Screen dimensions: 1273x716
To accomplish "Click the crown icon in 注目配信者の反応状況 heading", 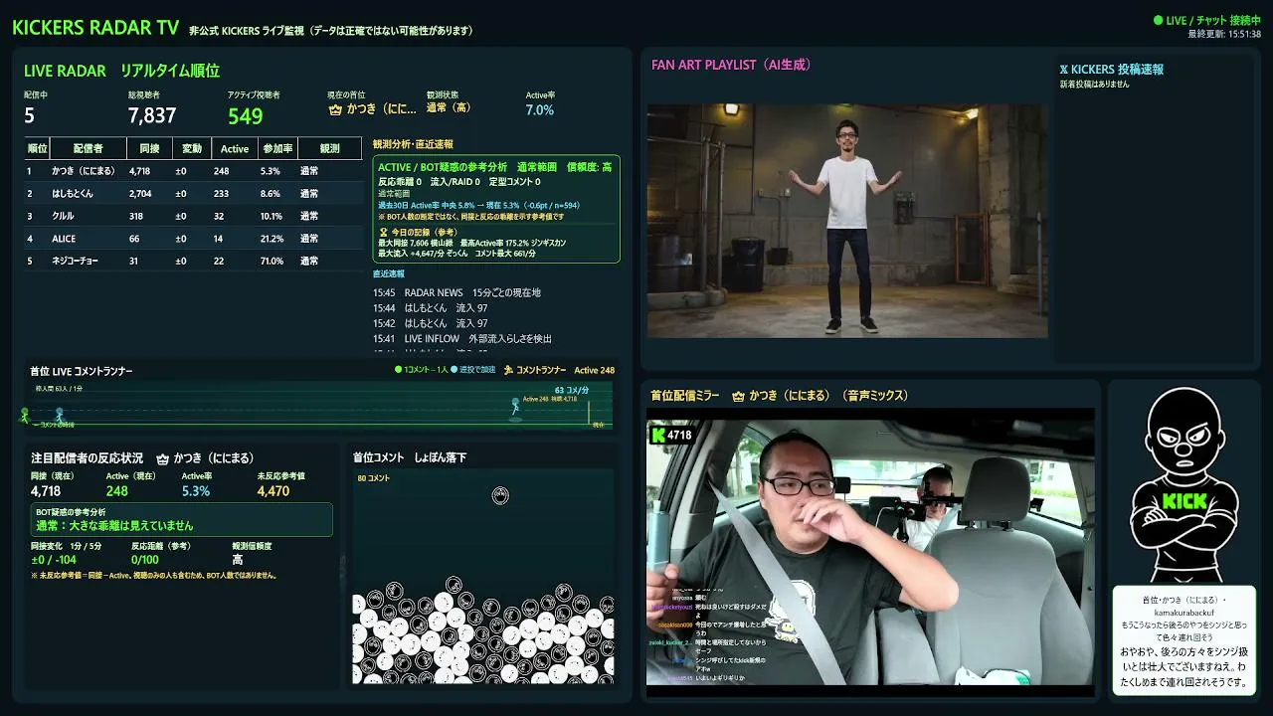I will (163, 458).
